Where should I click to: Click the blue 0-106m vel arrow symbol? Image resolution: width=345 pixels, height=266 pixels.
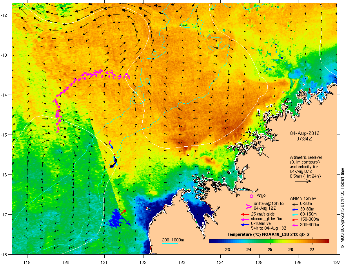click(x=245, y=225)
